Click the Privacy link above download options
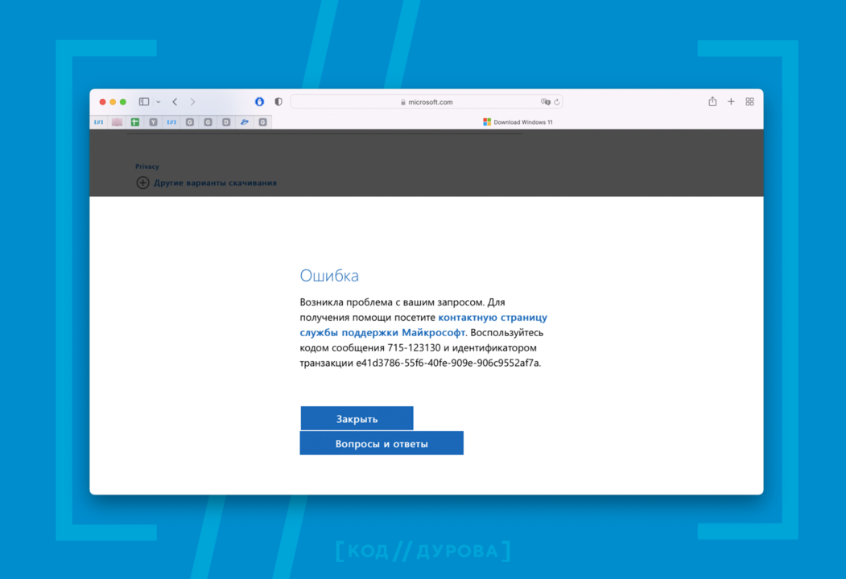 click(x=147, y=166)
